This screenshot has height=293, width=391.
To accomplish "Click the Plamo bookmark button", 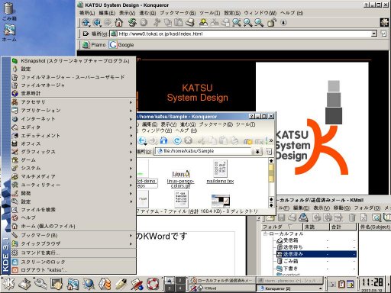I will point(94,45).
